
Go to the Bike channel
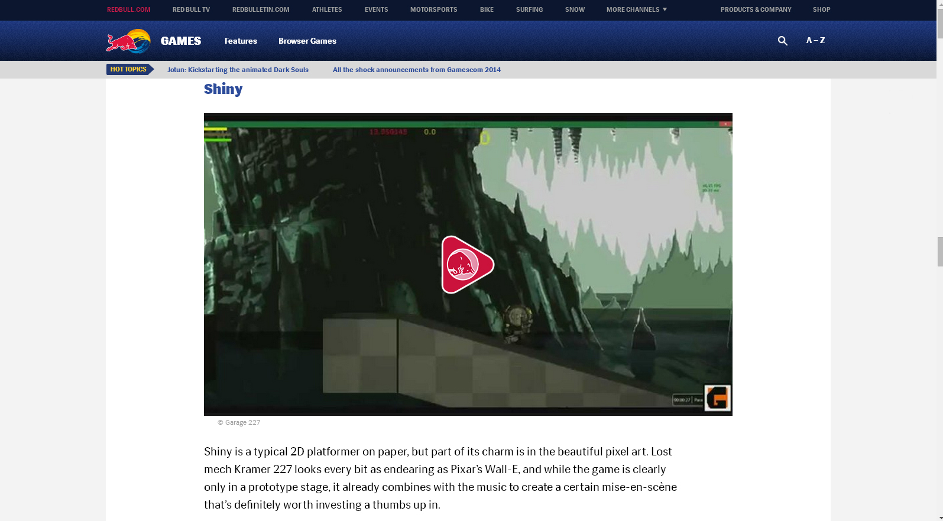[487, 9]
